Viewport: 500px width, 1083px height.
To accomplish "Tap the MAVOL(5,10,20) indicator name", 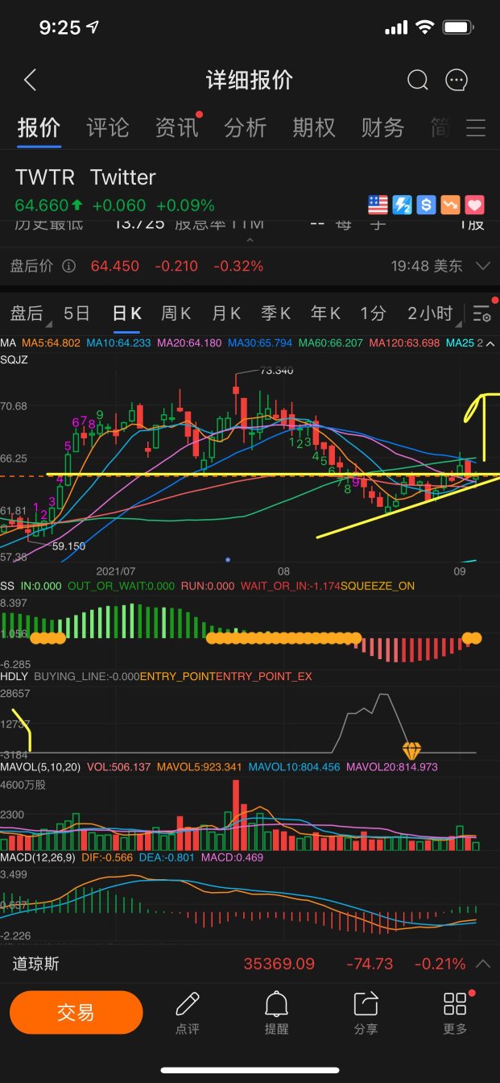I will (x=40, y=767).
